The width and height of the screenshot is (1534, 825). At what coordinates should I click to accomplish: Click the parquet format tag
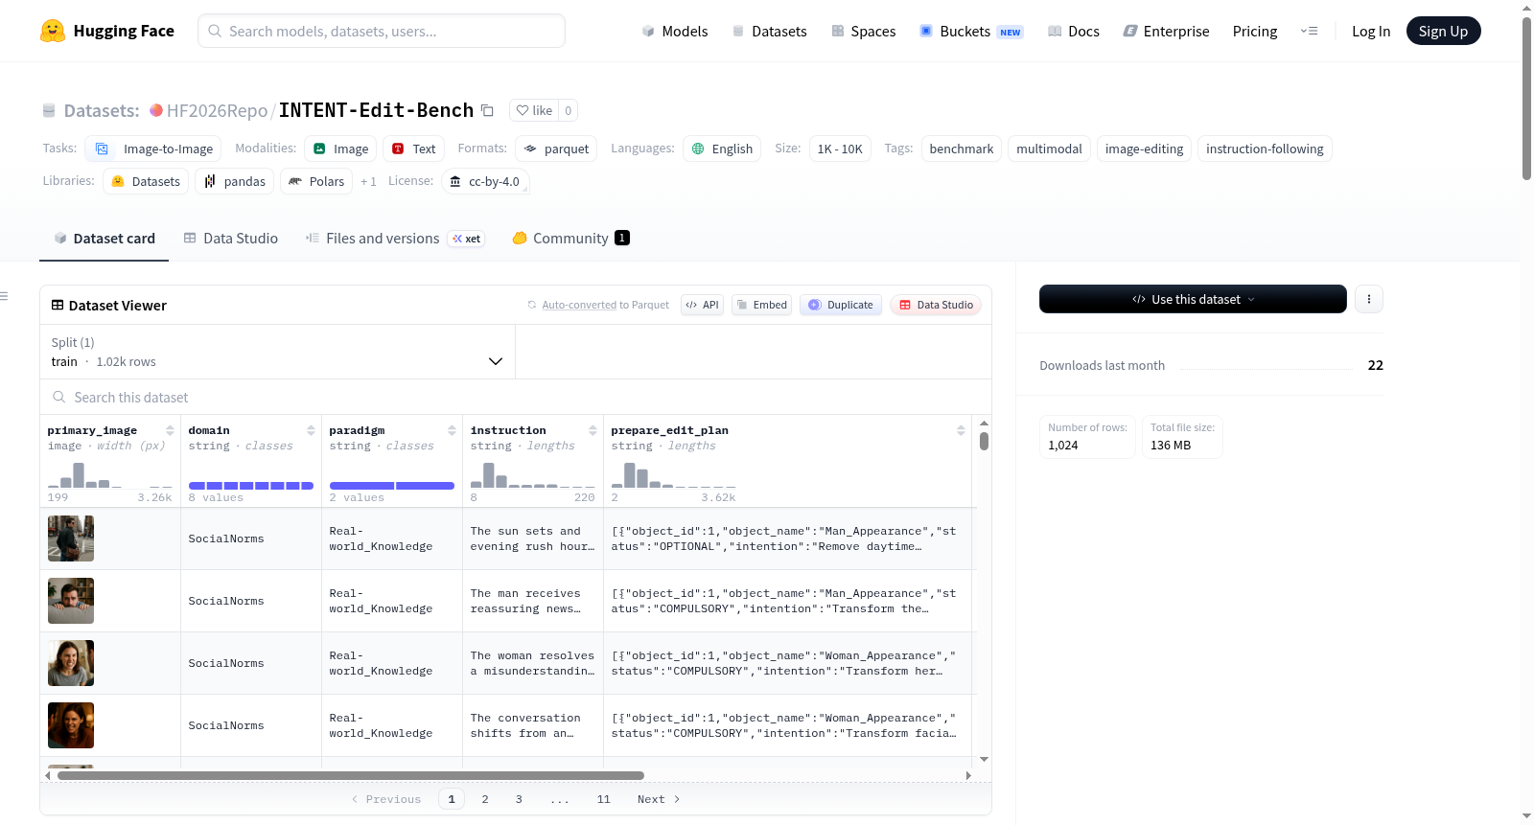(556, 149)
